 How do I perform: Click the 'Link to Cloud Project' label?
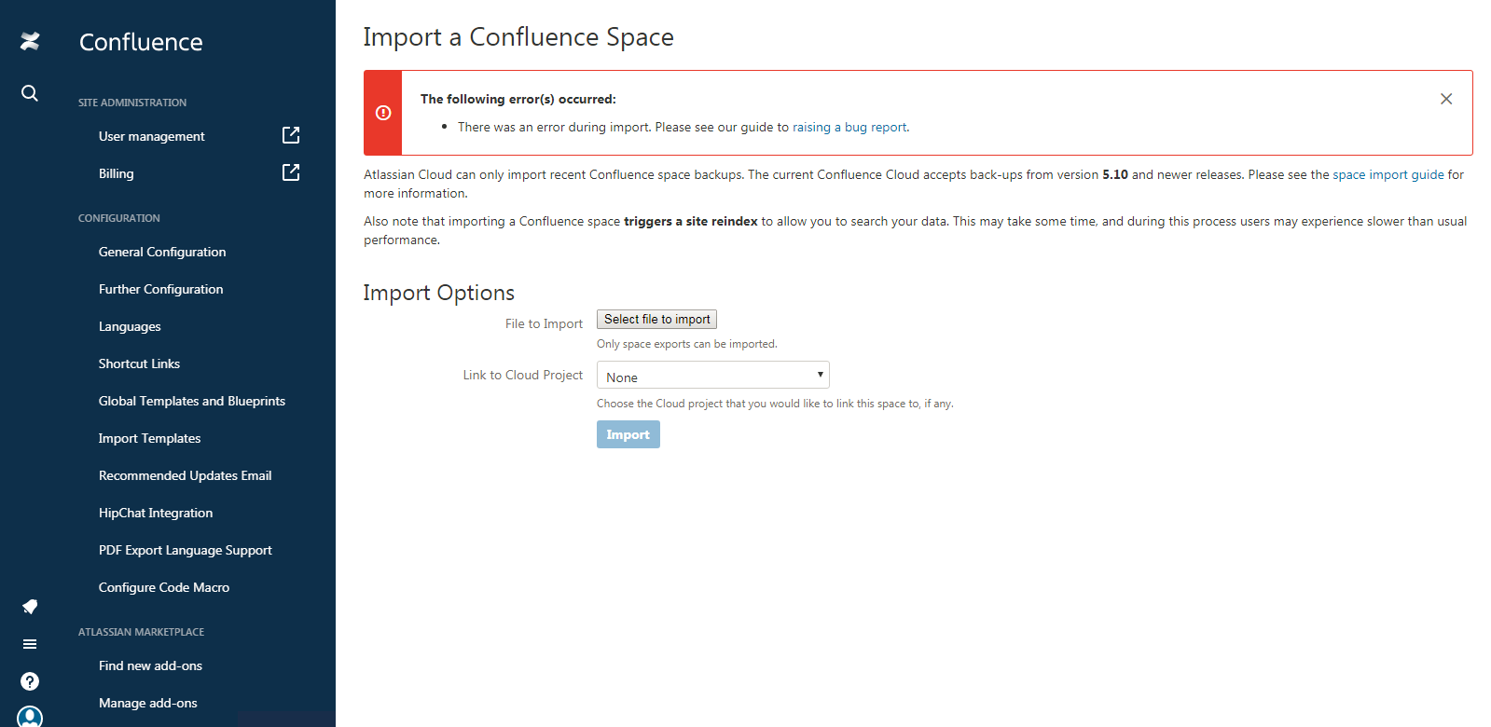click(523, 375)
